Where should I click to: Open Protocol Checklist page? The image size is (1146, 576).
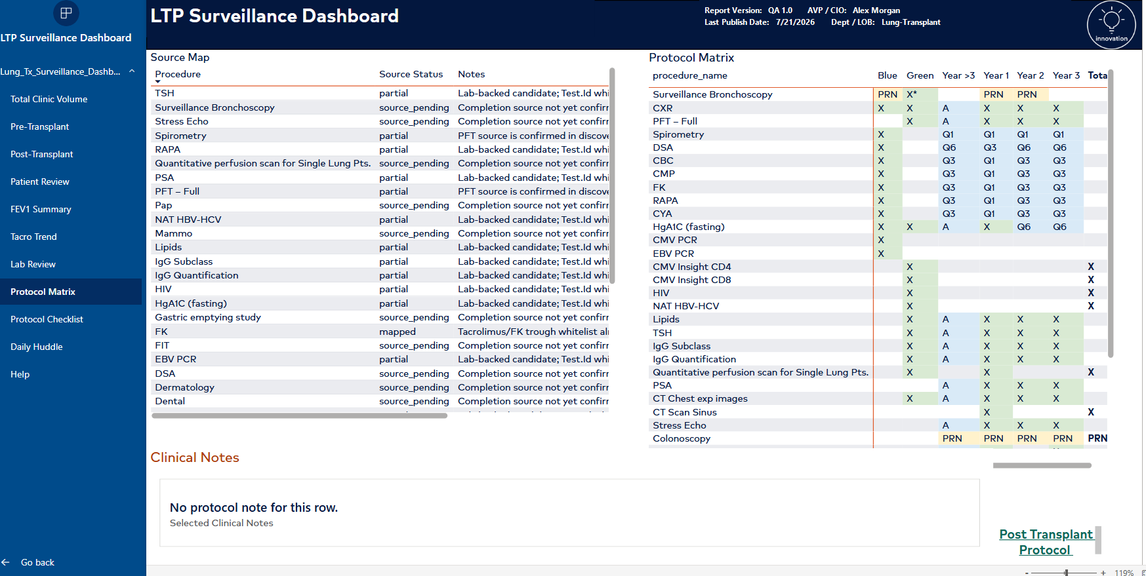71,319
